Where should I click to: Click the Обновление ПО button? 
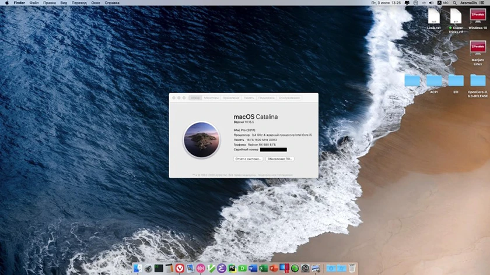279,159
